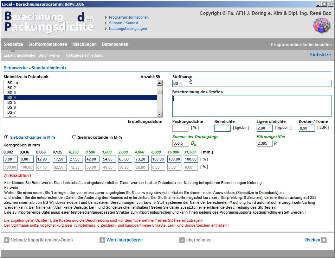Click the 0,002 mm passing field
Image resolution: width=335 pixels, height=258 pixels.
pos(11,159)
